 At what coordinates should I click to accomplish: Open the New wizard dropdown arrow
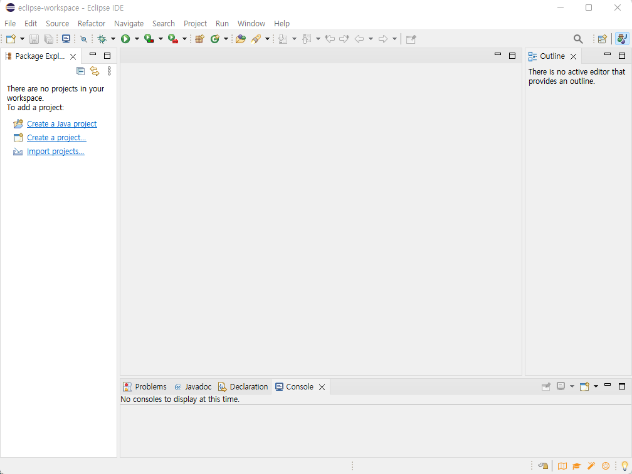(x=22, y=39)
